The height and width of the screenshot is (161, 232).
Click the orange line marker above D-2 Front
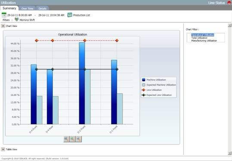[85, 41]
